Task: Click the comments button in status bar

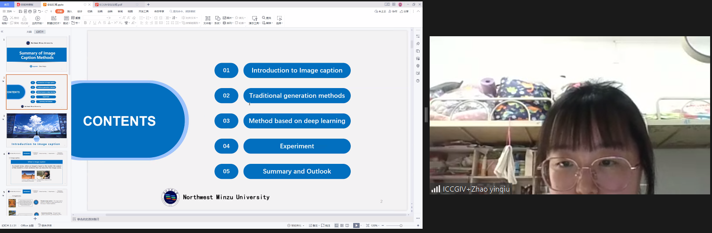Action: tap(325, 225)
